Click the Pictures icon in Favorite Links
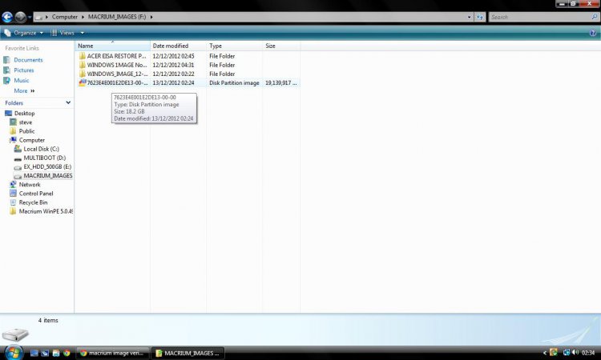 point(6,70)
